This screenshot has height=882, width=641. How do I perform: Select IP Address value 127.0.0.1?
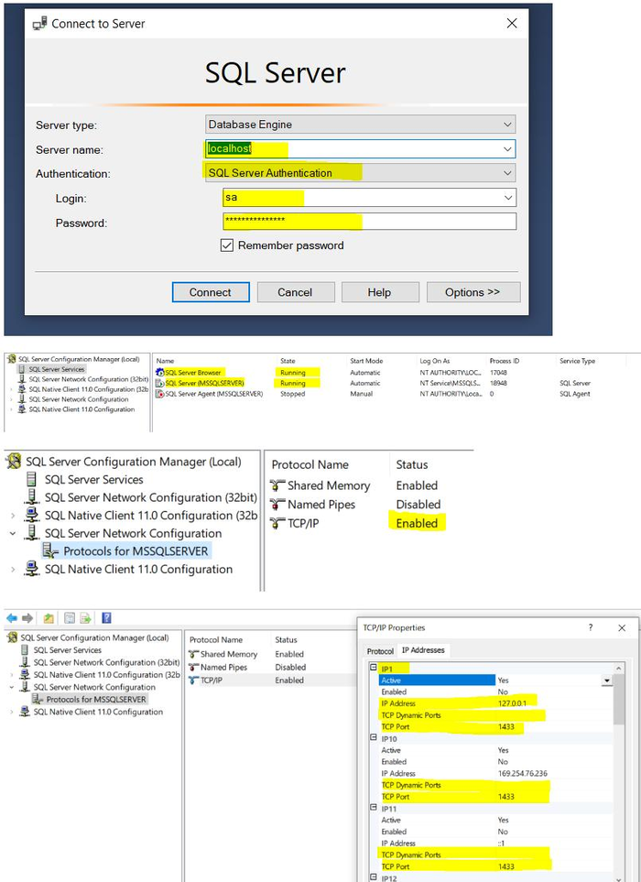pyautogui.click(x=512, y=703)
